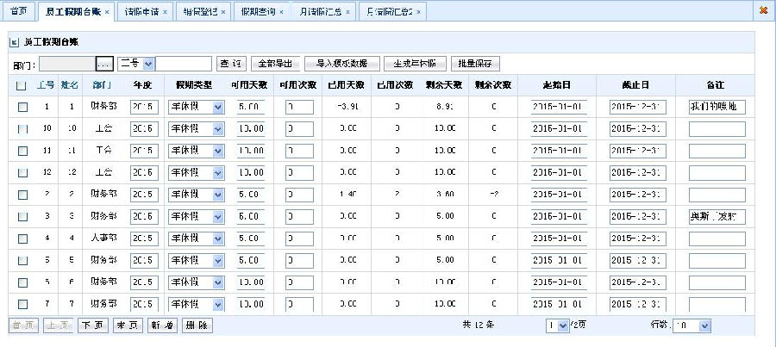Edit 可用天数 field for employee 1

tap(250, 108)
